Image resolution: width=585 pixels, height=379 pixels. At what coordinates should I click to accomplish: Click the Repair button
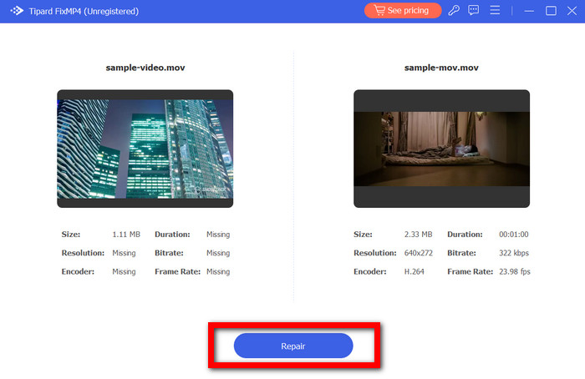pyautogui.click(x=293, y=346)
